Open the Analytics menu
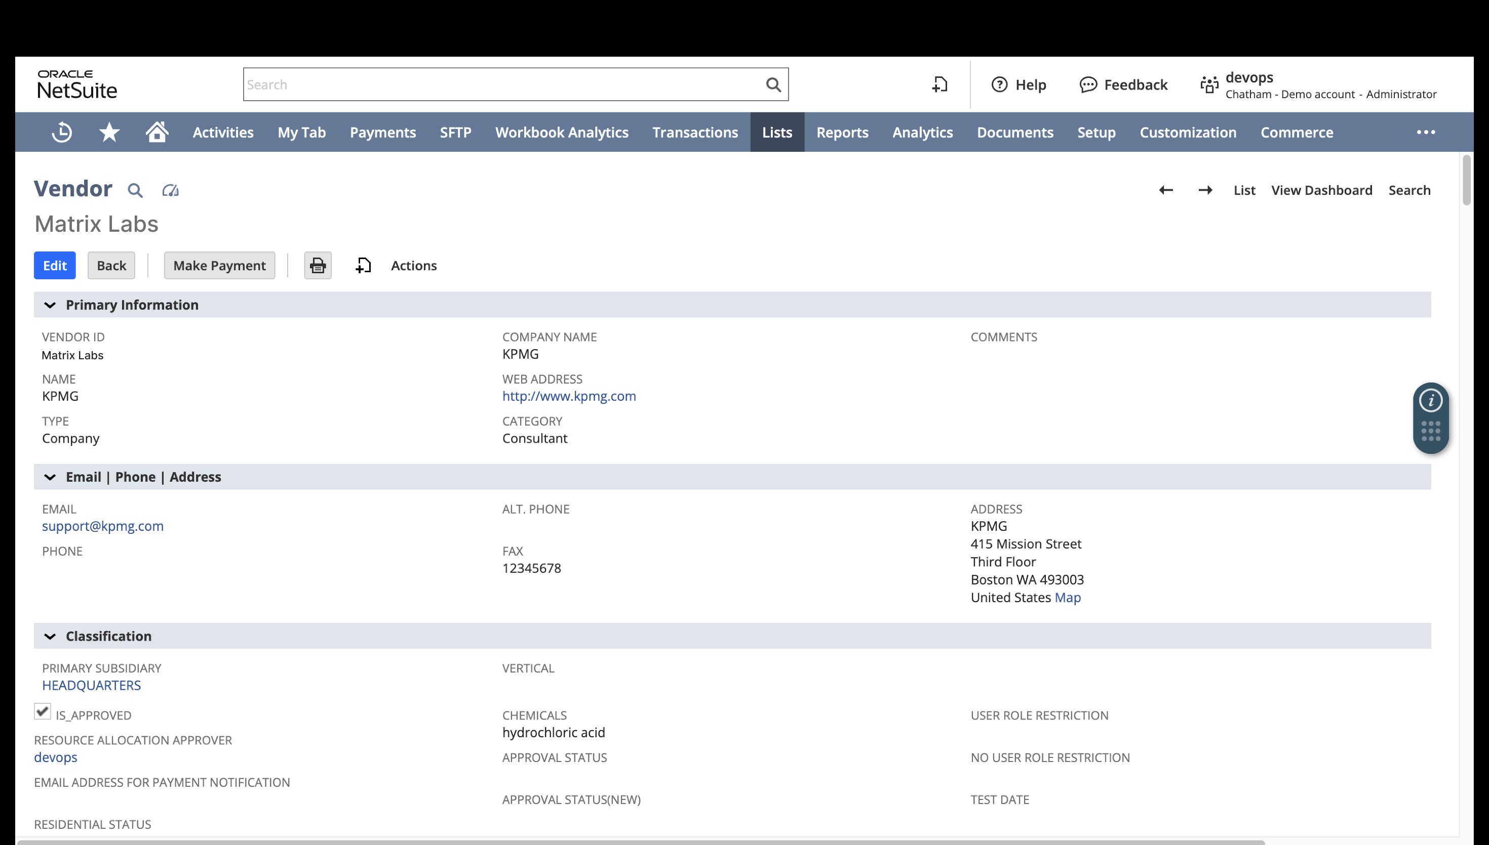Screen dimensions: 1489x845 click(922, 133)
